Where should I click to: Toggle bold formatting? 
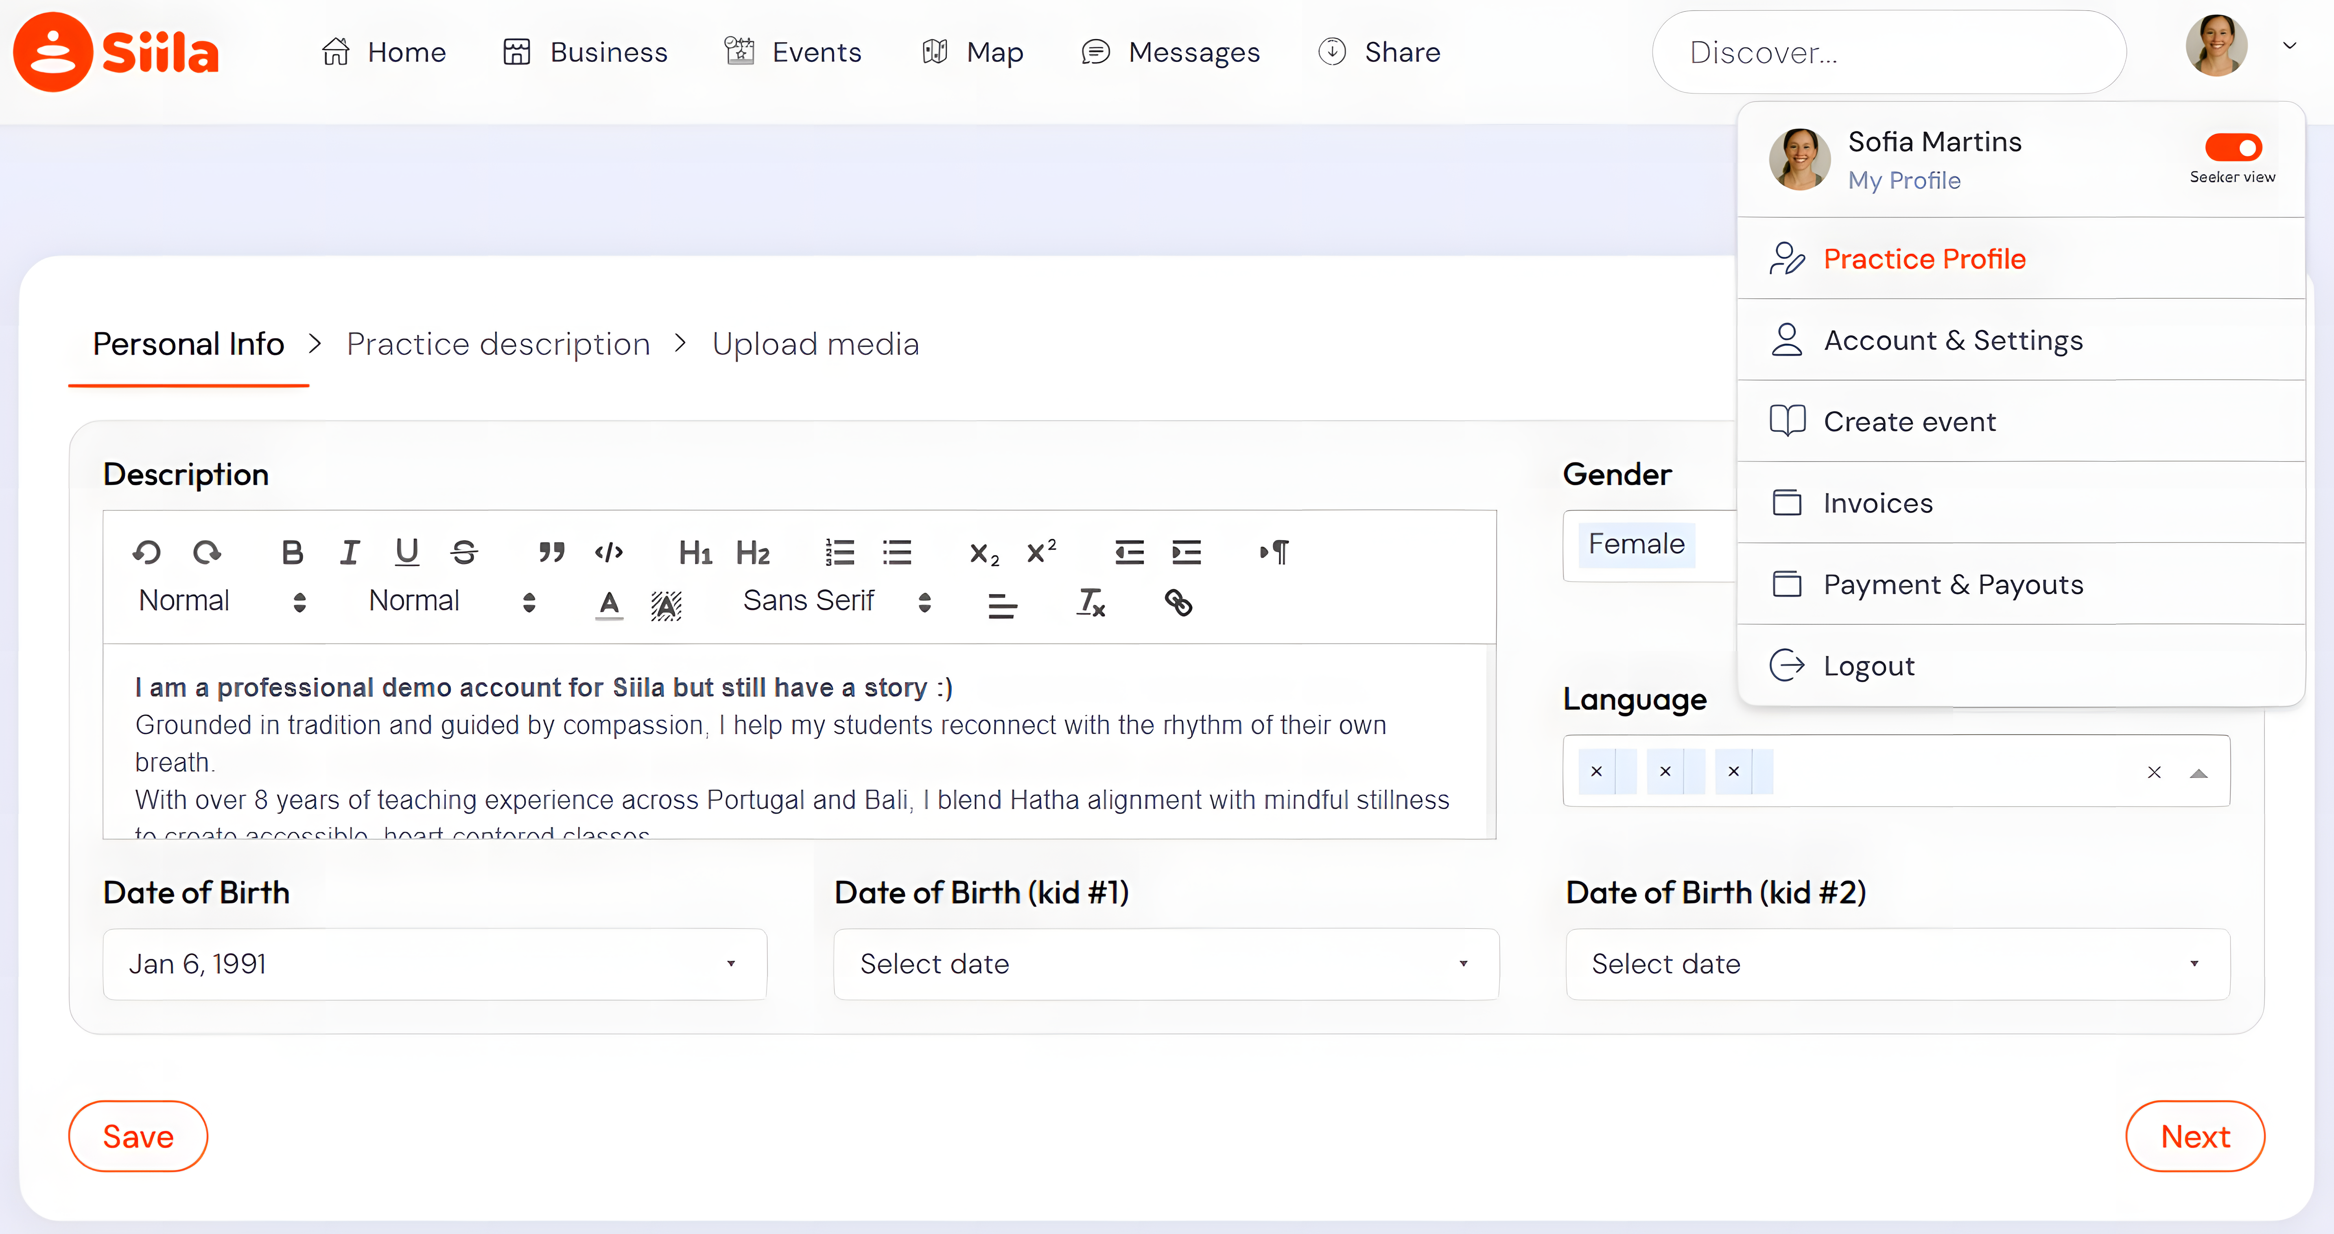(x=292, y=552)
